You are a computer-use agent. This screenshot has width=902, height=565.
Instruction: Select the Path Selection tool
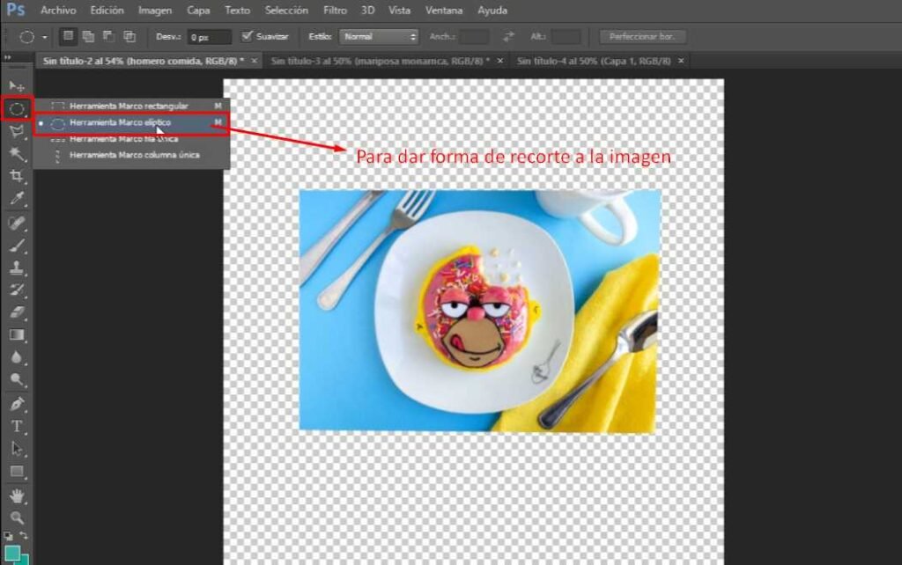[x=17, y=449]
